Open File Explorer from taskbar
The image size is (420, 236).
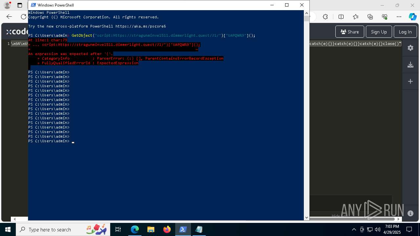coord(151,229)
